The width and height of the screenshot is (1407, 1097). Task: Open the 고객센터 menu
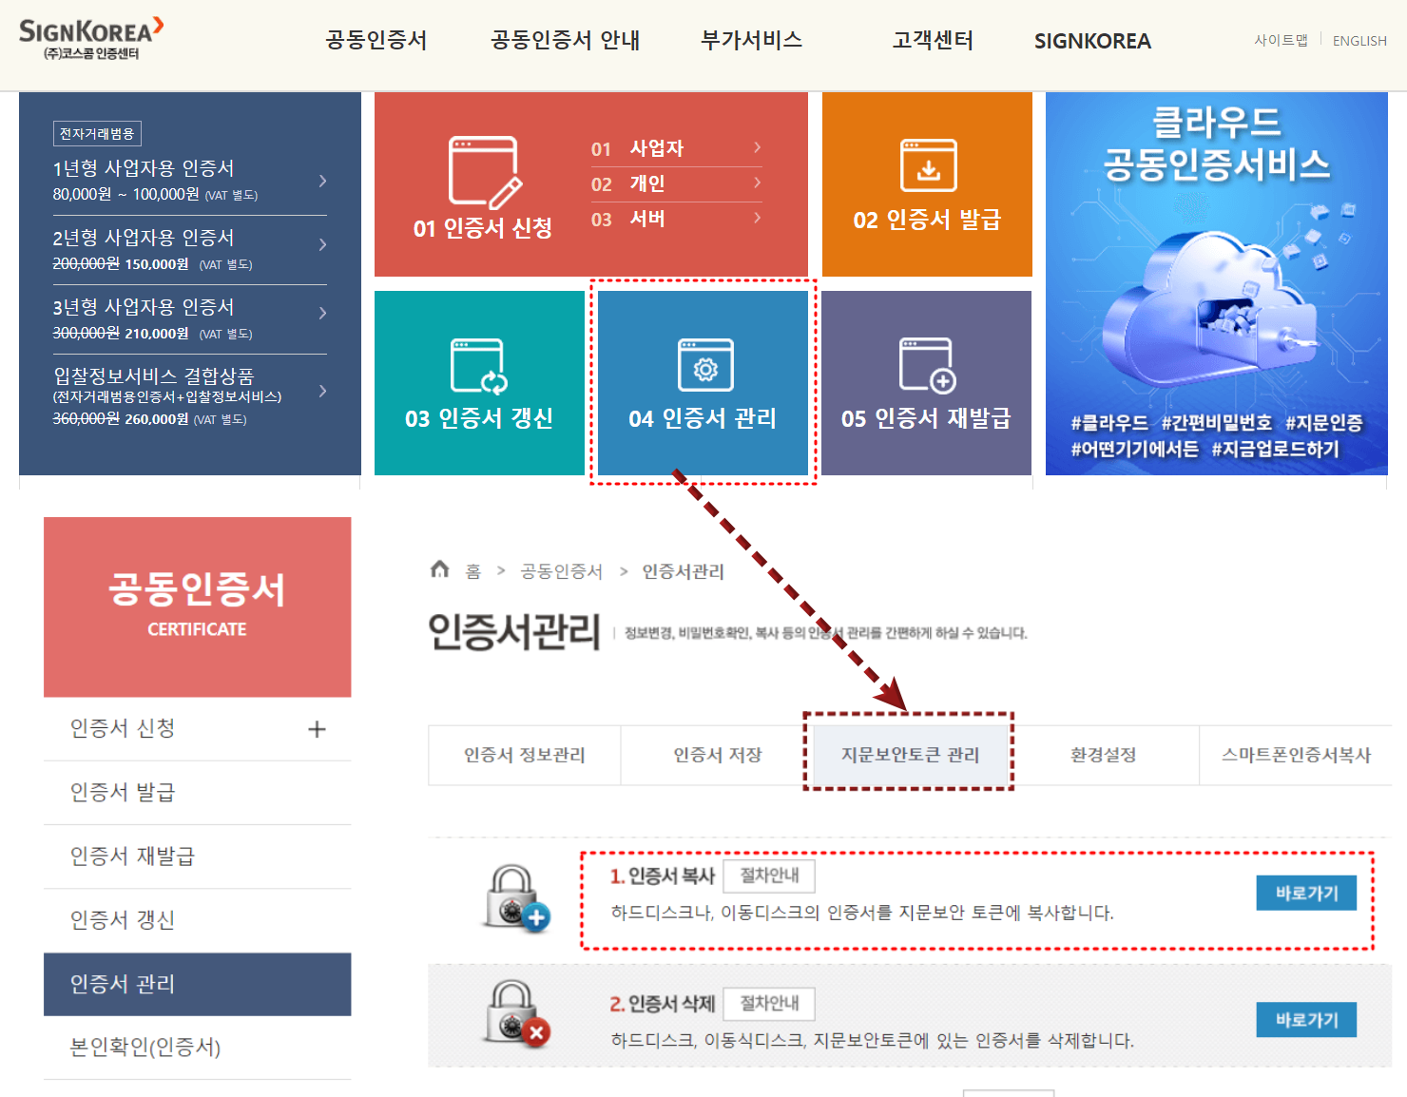(x=932, y=40)
